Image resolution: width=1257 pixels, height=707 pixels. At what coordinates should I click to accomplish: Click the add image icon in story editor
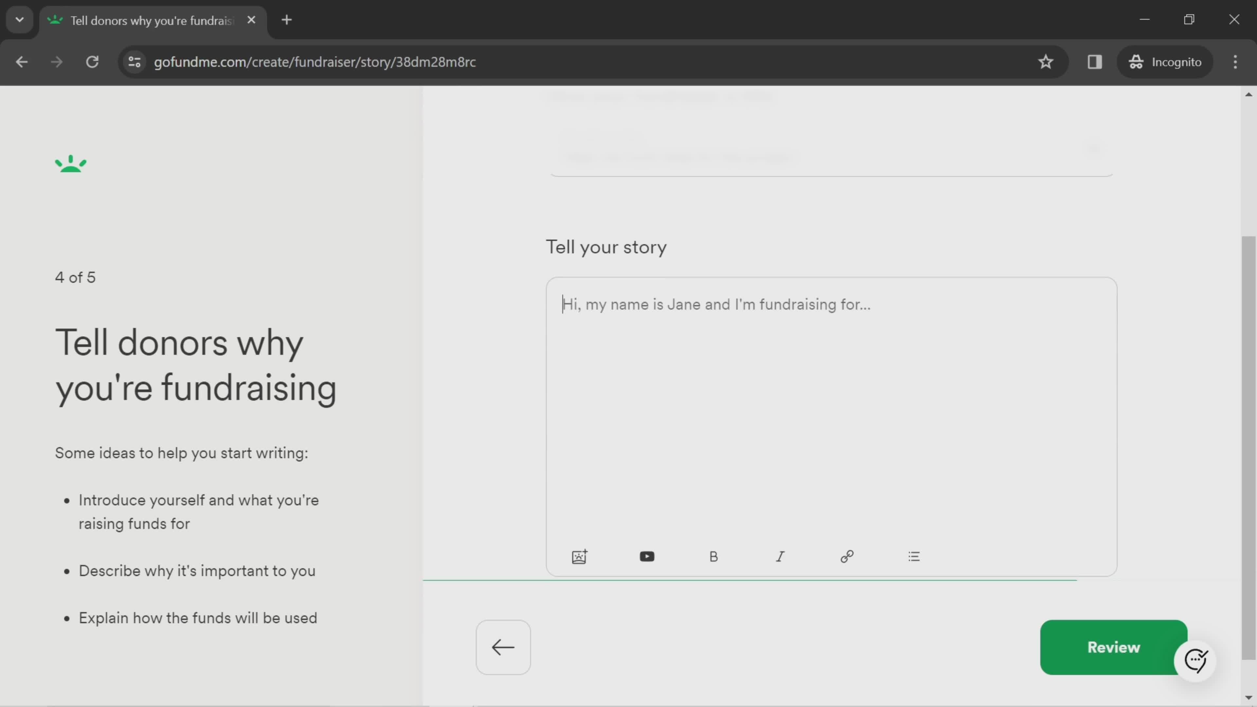click(579, 556)
